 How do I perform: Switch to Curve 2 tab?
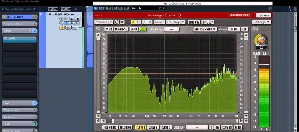coord(153,127)
